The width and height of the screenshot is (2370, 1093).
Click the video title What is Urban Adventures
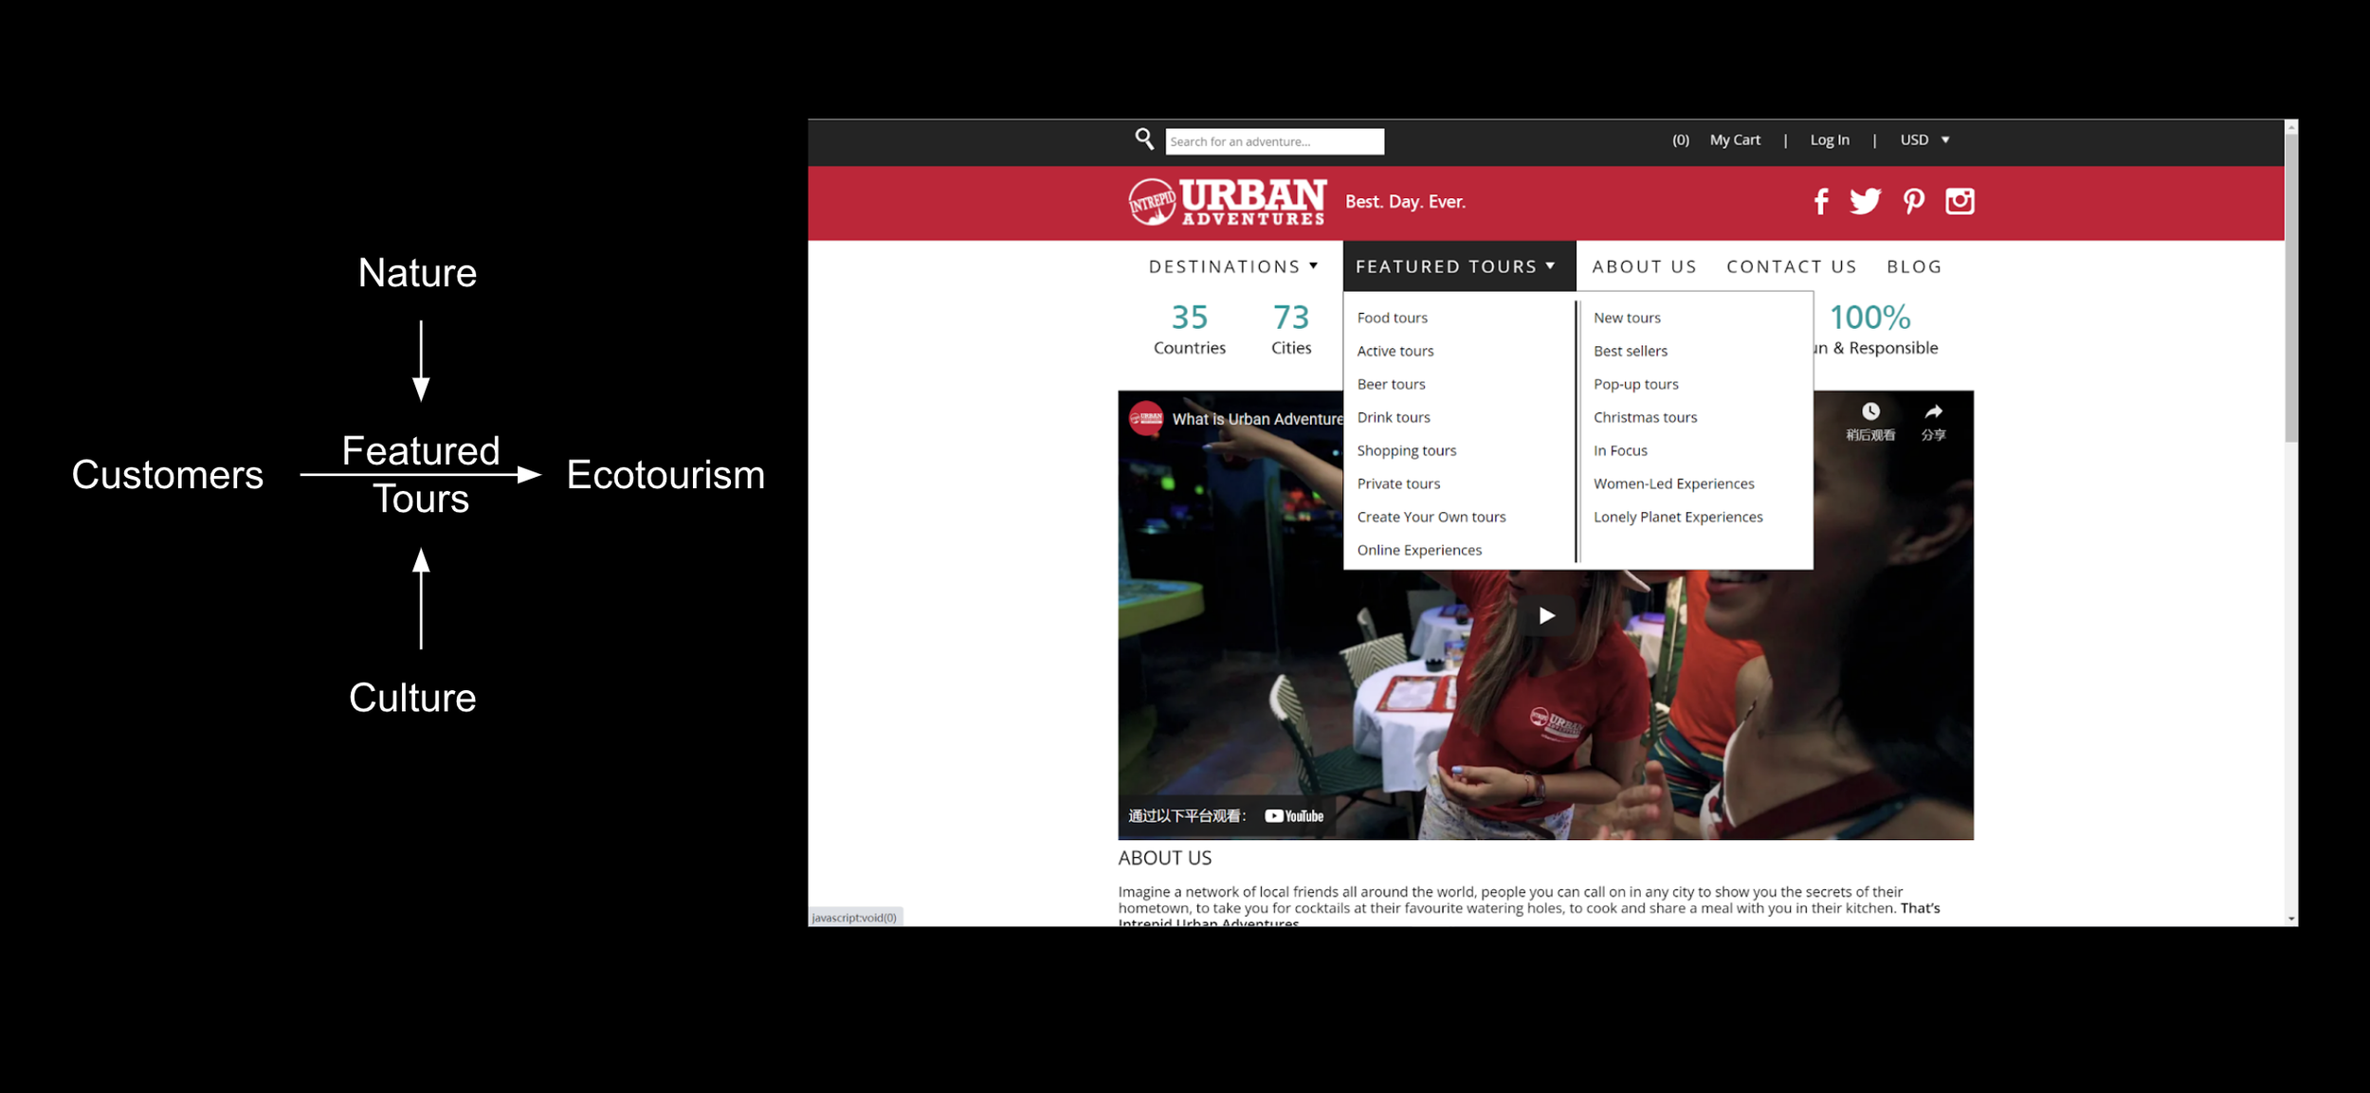(x=1257, y=419)
